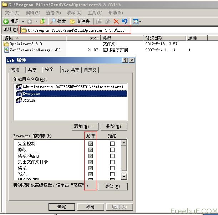Click the Copy To toolbar icon

tap(108, 21)
